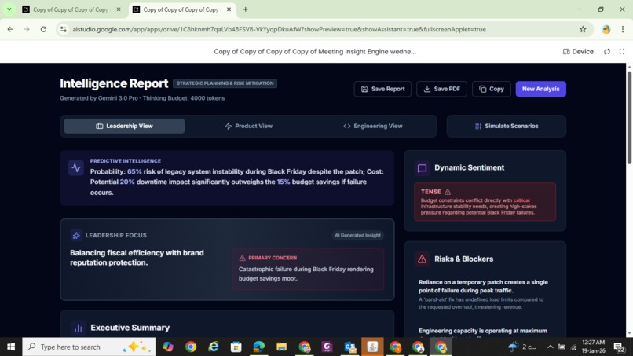The width and height of the screenshot is (633, 356).
Task: Click the Executive Summary chart icon
Action: click(x=78, y=328)
